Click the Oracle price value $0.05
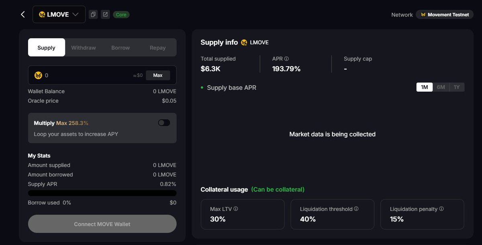The height and width of the screenshot is (245, 482). (169, 101)
